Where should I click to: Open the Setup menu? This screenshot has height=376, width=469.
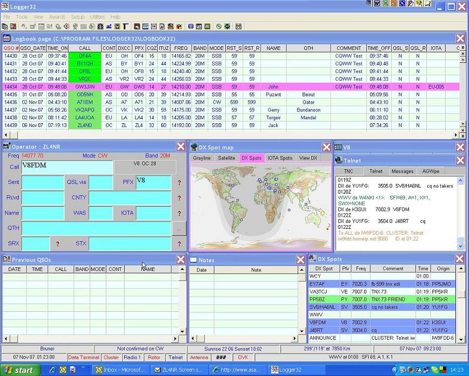(77, 17)
